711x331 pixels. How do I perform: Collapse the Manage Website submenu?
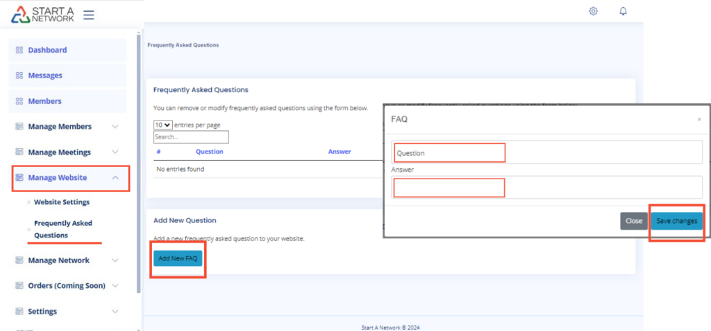[115, 178]
